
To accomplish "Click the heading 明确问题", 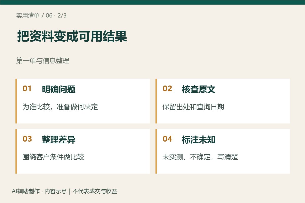I will pos(59,89).
